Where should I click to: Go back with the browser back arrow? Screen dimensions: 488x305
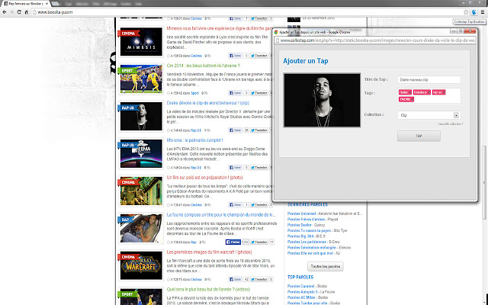click(5, 12)
